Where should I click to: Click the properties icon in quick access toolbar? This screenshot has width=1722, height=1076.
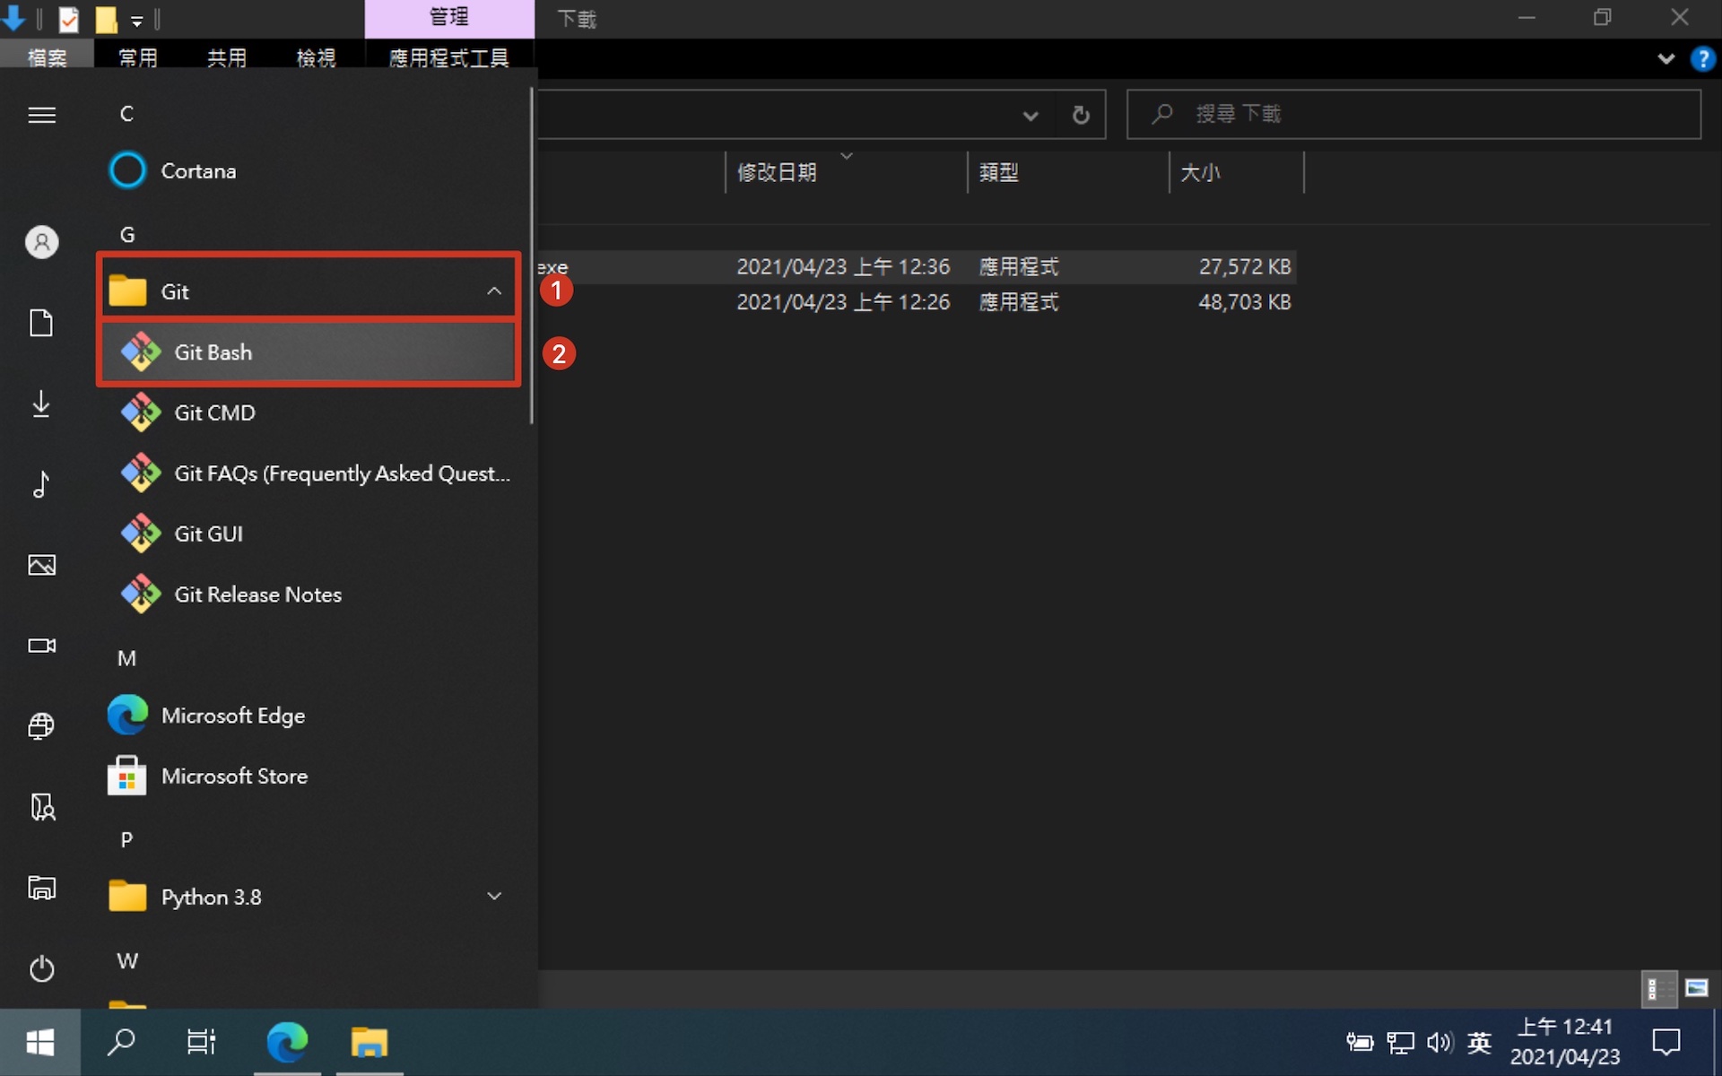[x=68, y=19]
